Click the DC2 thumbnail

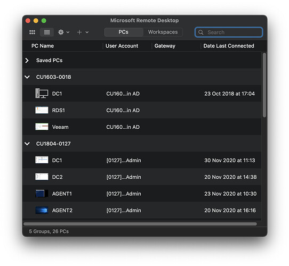[42, 177]
